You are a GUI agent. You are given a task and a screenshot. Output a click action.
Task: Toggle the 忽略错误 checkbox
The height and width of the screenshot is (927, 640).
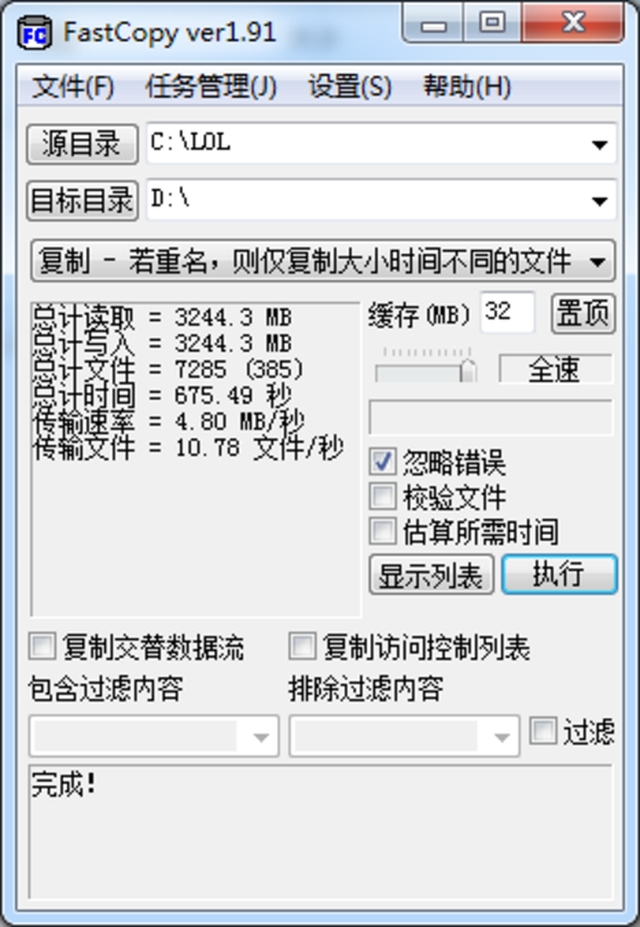point(382,461)
